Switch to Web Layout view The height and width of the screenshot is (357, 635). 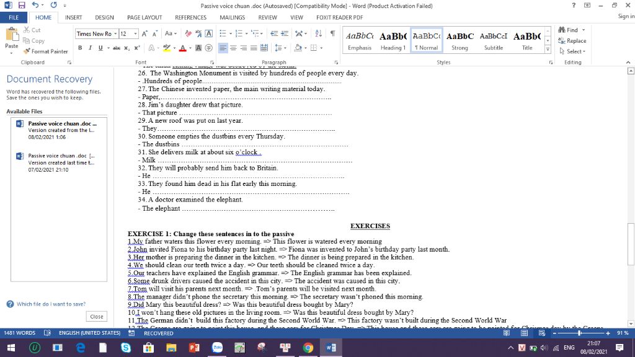click(541, 333)
